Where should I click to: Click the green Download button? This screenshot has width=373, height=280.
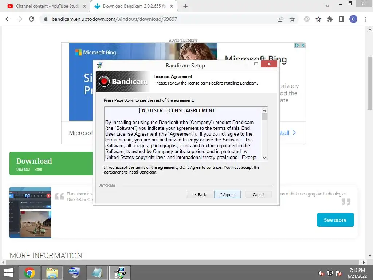51,164
